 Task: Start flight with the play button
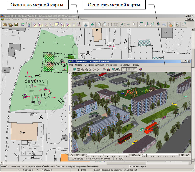click(x=124, y=69)
